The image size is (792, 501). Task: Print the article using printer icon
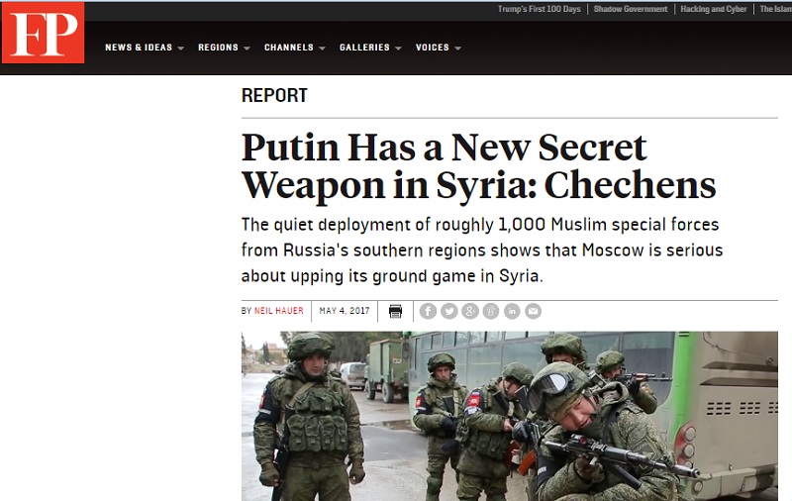[x=395, y=311]
